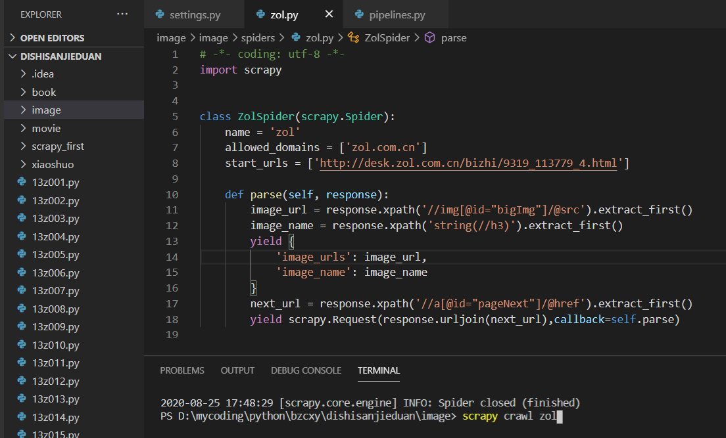Open the 13z001.py file
This screenshot has width=726, height=438.
74,183
